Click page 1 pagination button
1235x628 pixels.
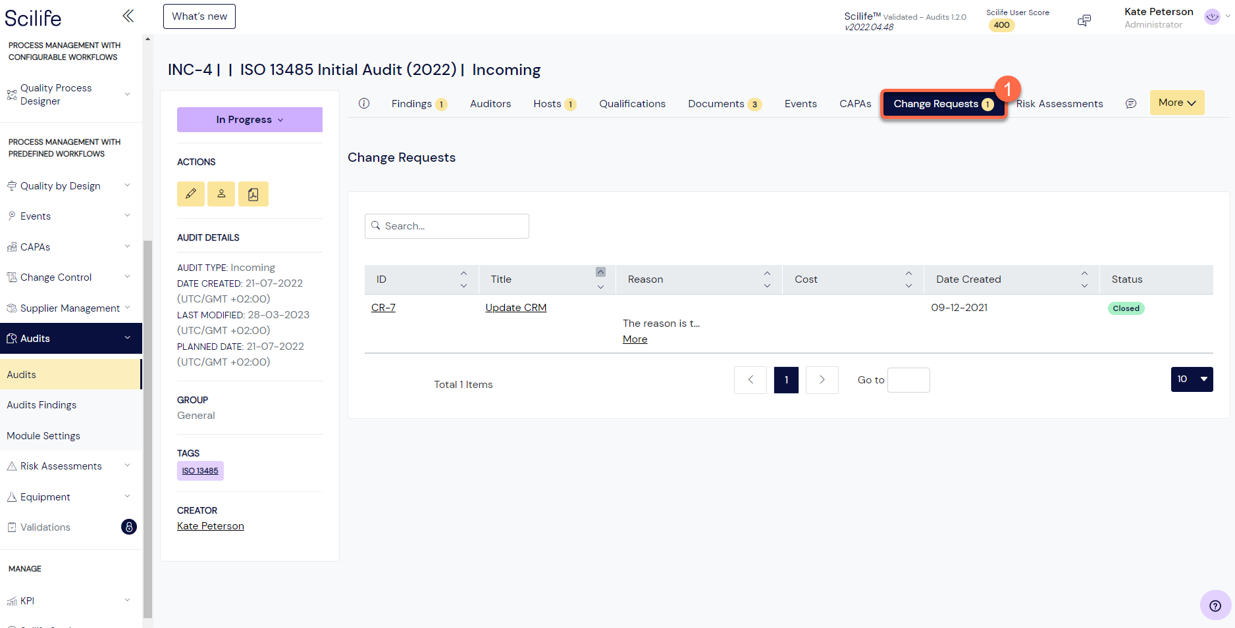pyautogui.click(x=786, y=380)
